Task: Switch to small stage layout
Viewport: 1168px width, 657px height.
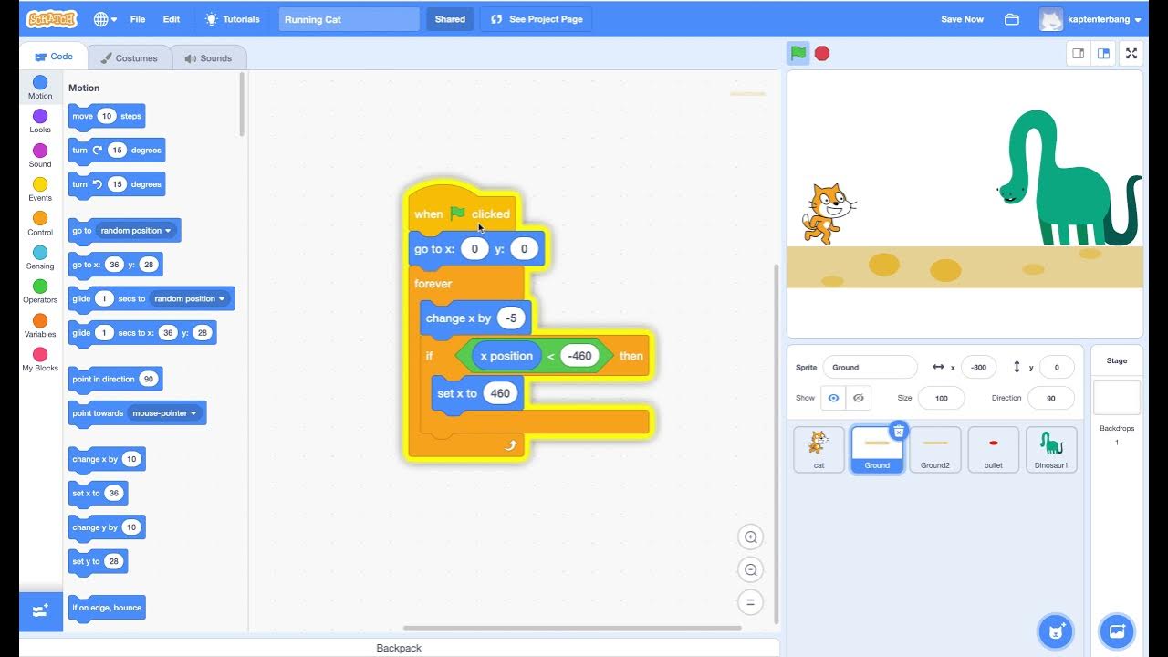Action: tap(1079, 54)
